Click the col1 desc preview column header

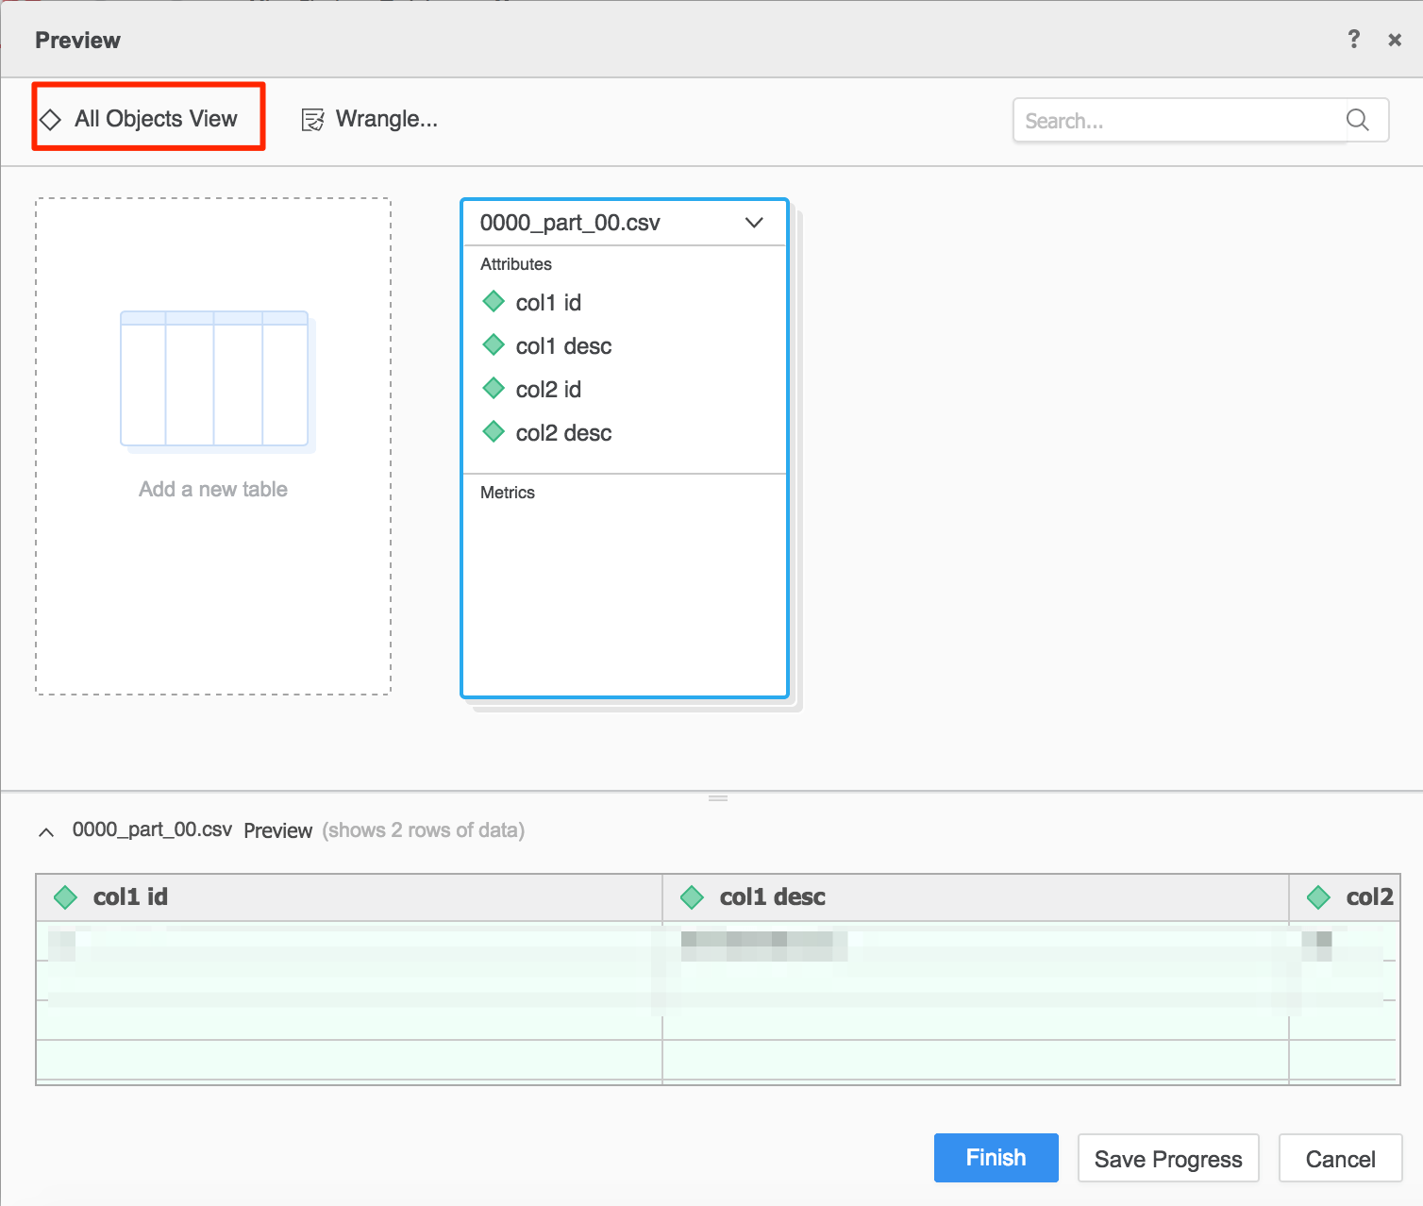976,897
